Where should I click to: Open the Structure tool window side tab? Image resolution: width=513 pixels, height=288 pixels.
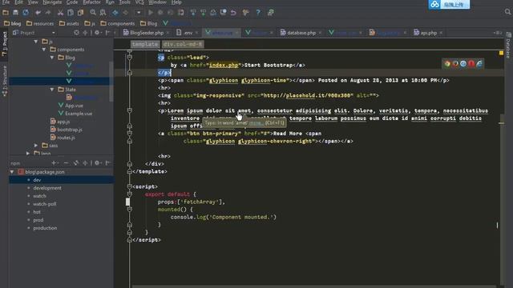pos(5,80)
